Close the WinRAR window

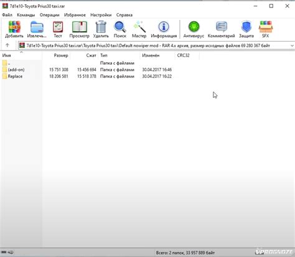click(x=287, y=6)
